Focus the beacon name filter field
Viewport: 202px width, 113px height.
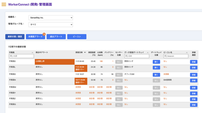176,56
